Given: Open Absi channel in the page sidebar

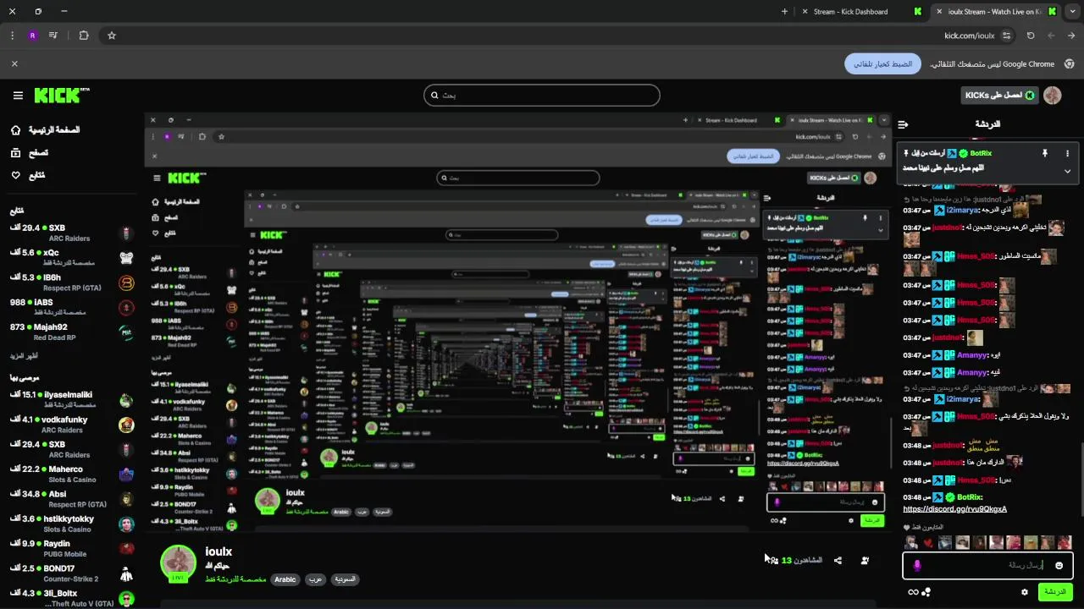Looking at the screenshot, I should [x=72, y=499].
